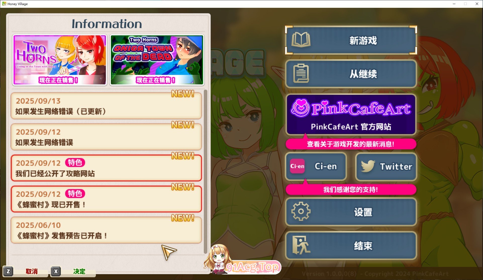Open PinkCafeArt official website banner
Screen dimensions: 483x280
[x=351, y=115]
